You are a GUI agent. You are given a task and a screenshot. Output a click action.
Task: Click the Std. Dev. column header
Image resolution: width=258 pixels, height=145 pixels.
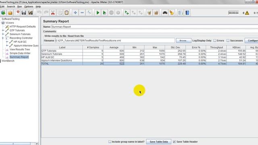(175, 48)
